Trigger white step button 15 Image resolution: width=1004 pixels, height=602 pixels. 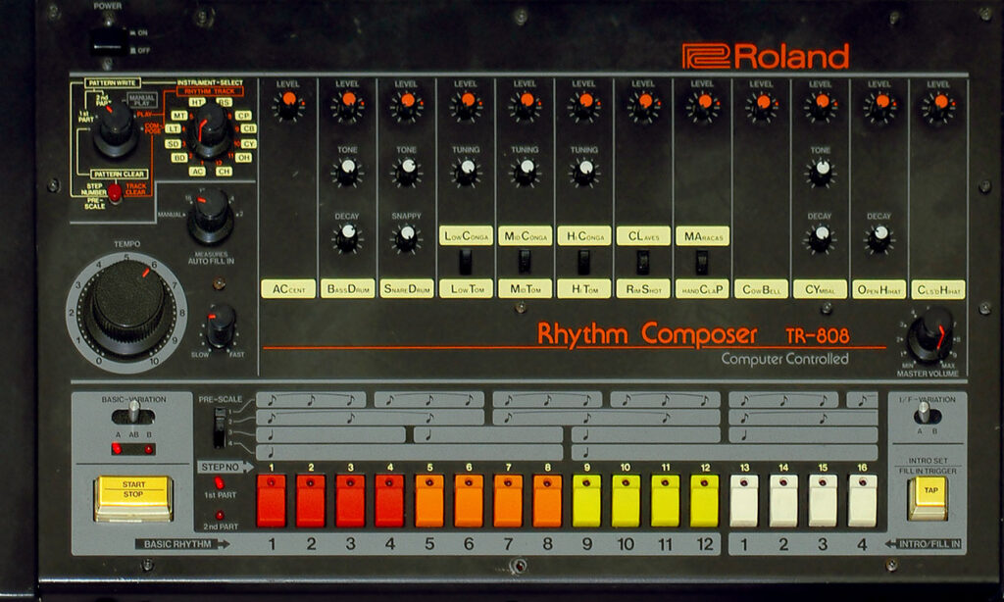point(823,501)
